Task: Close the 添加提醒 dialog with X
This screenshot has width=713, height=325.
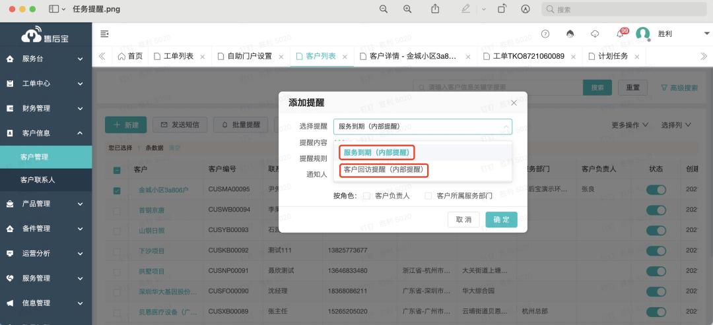Action: (x=514, y=103)
